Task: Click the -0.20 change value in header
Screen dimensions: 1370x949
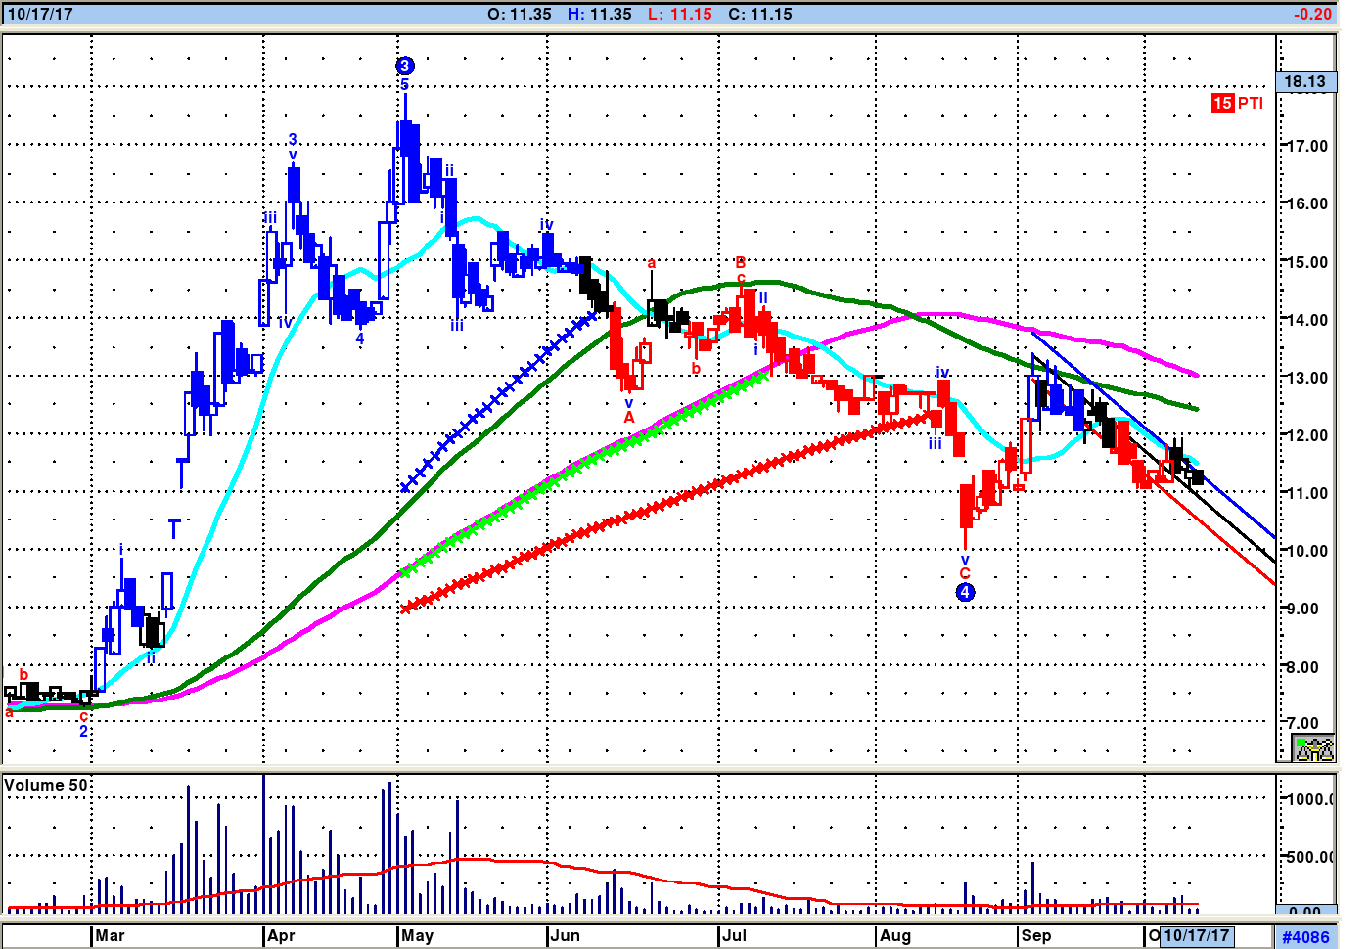Action: tap(1312, 14)
